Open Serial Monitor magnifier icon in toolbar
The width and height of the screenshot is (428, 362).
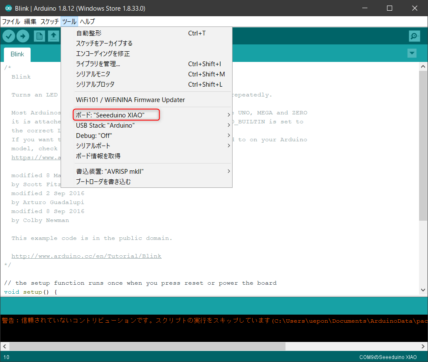(x=414, y=36)
